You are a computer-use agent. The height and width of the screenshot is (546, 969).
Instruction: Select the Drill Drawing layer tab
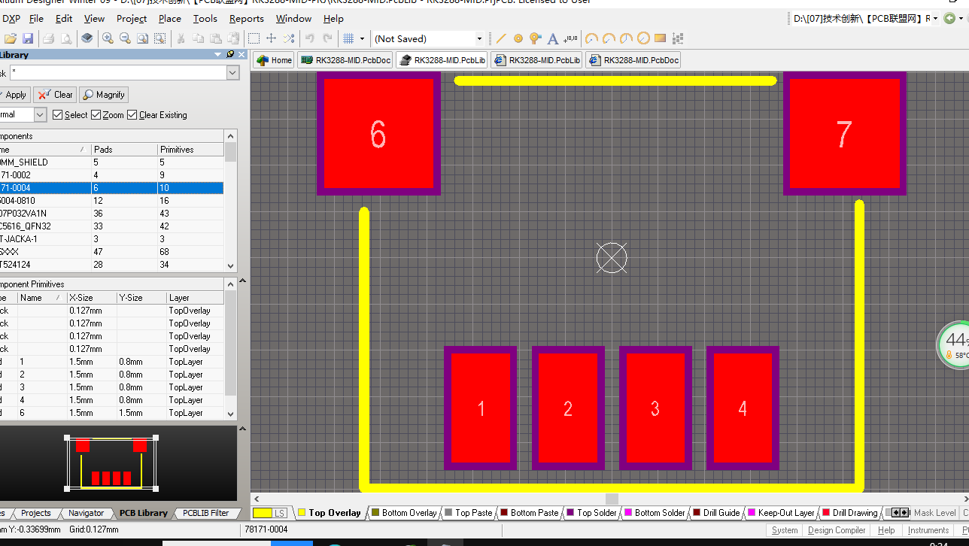click(849, 513)
